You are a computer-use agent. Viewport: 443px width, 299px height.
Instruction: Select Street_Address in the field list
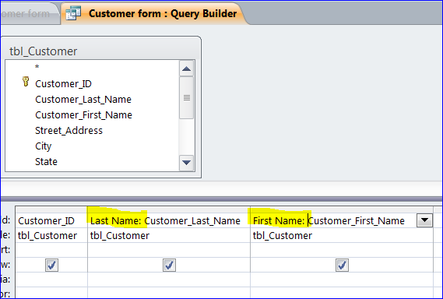coord(69,130)
